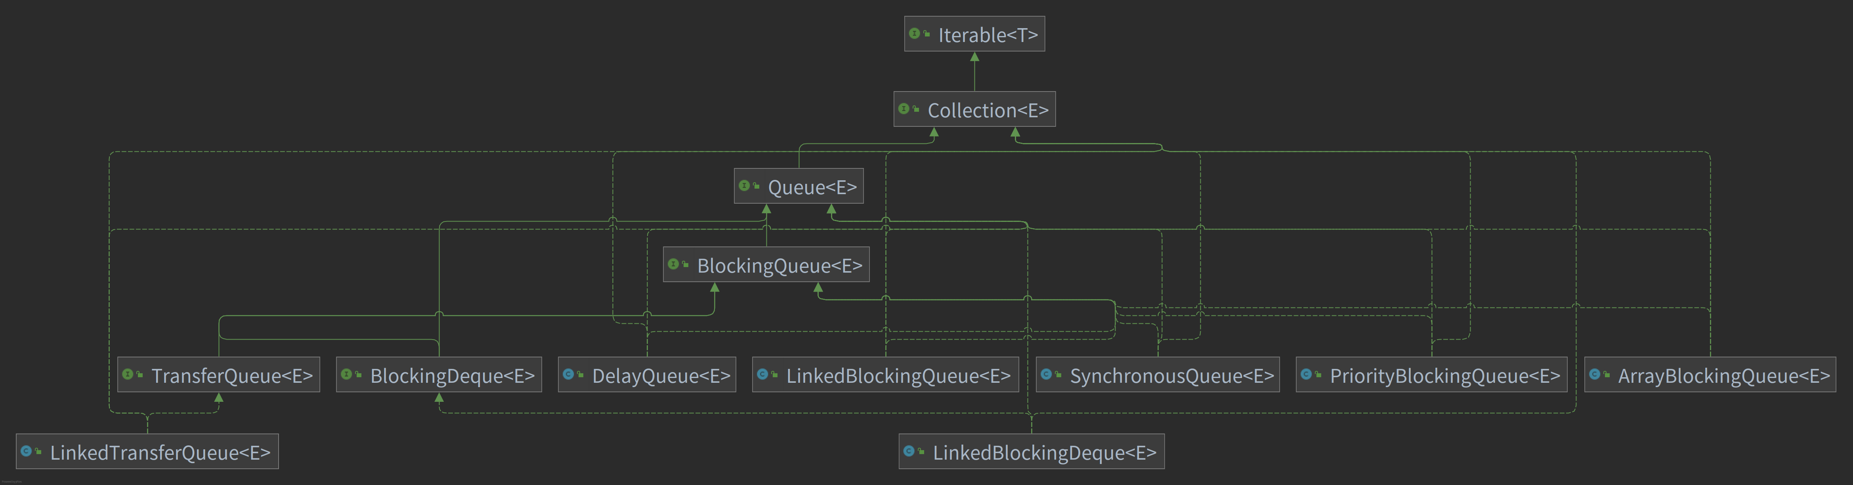Viewport: 1853px width, 485px height.
Task: Click the interface icon beside Collection<E>
Action: click(x=904, y=109)
